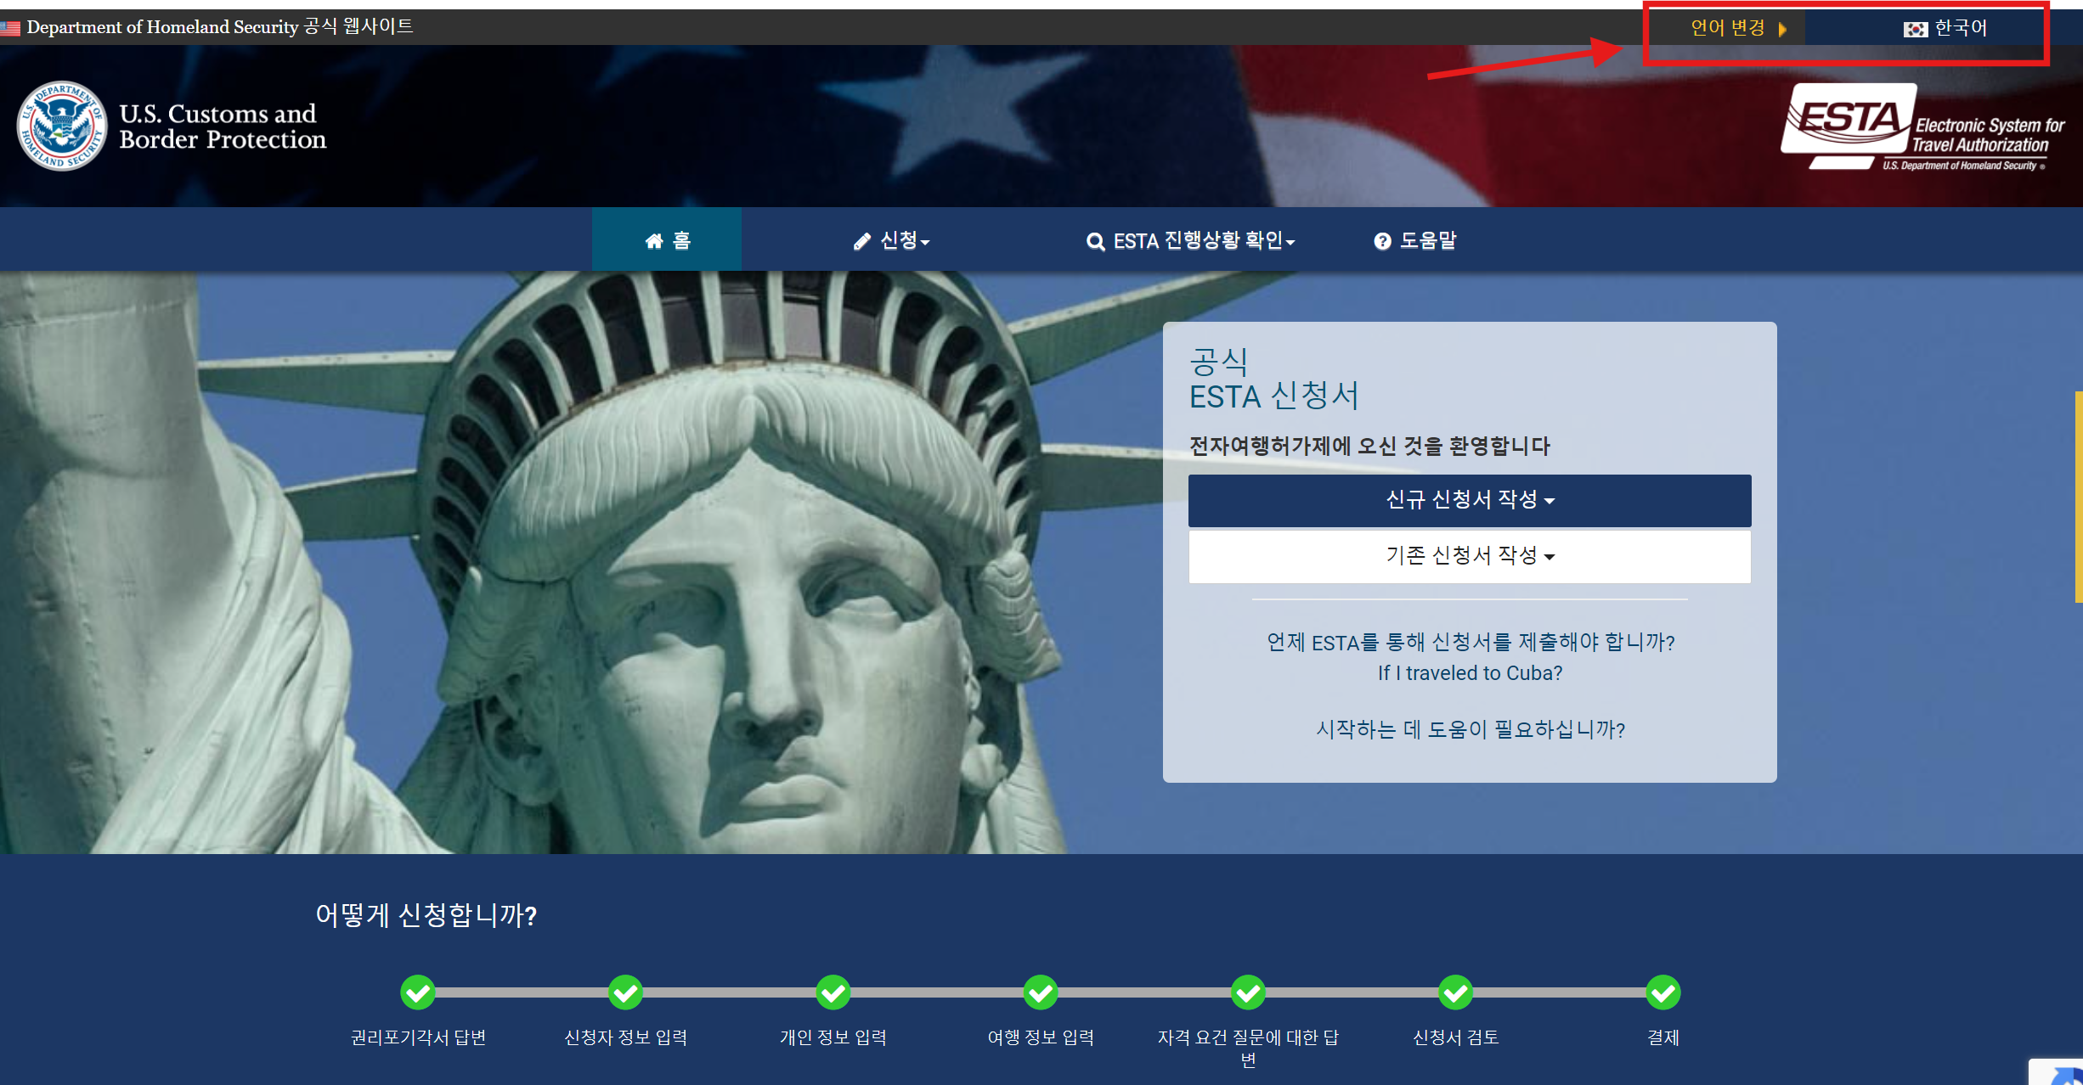The height and width of the screenshot is (1085, 2083).
Task: Click the home icon in navigation bar
Action: [x=654, y=241]
